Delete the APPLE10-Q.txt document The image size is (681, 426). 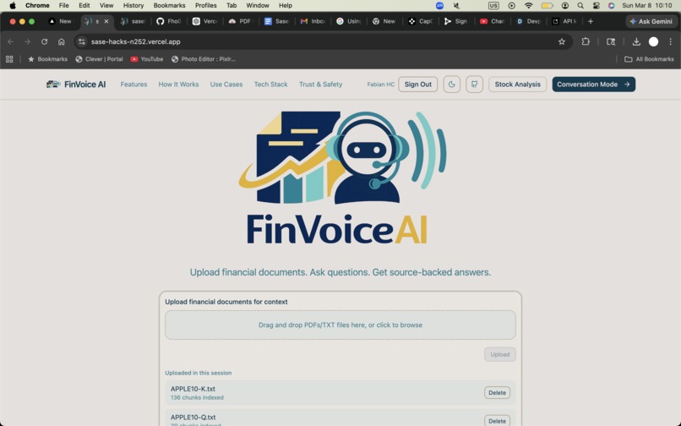point(497,421)
